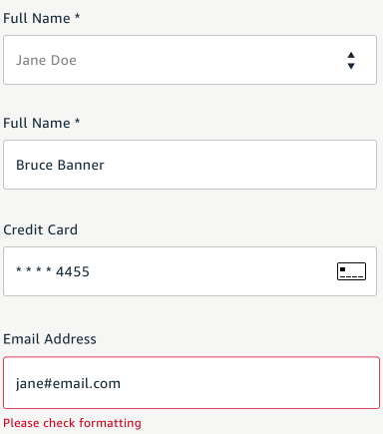Click the up arrow in Jane Doe field

click(351, 55)
